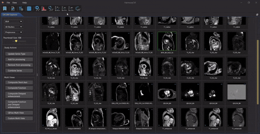This screenshot has width=260, height=134.
Task: Open the Custom Multi View
Action: pyautogui.click(x=19, y=118)
